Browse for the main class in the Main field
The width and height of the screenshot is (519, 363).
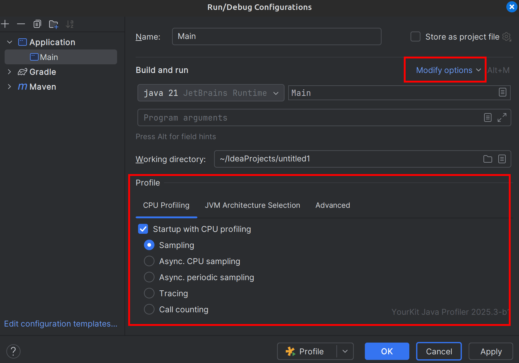click(503, 92)
